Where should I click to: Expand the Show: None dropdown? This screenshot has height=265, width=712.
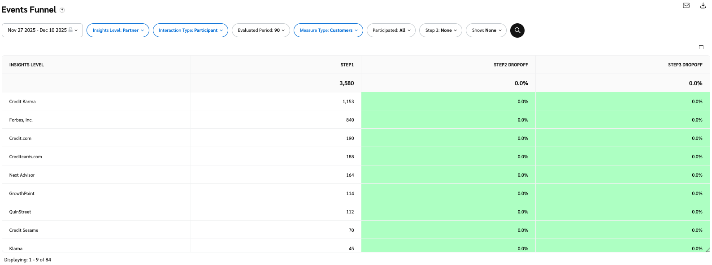486,30
